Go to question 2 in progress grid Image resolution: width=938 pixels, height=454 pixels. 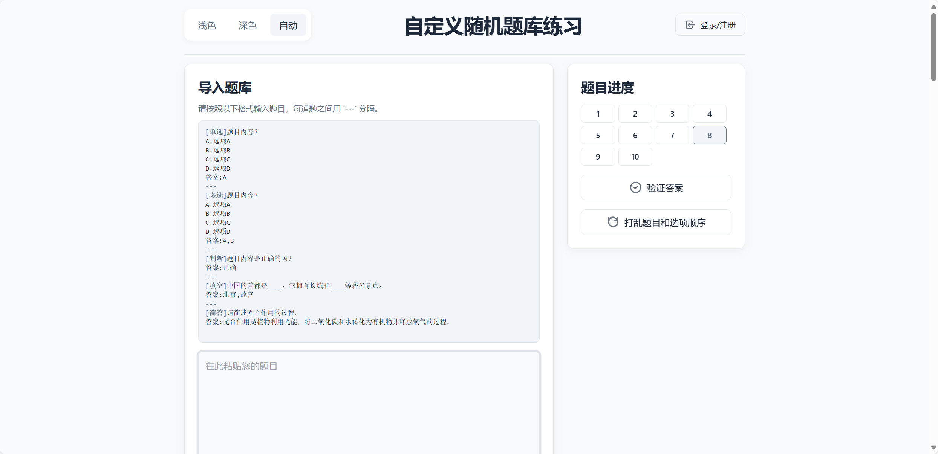tap(635, 114)
